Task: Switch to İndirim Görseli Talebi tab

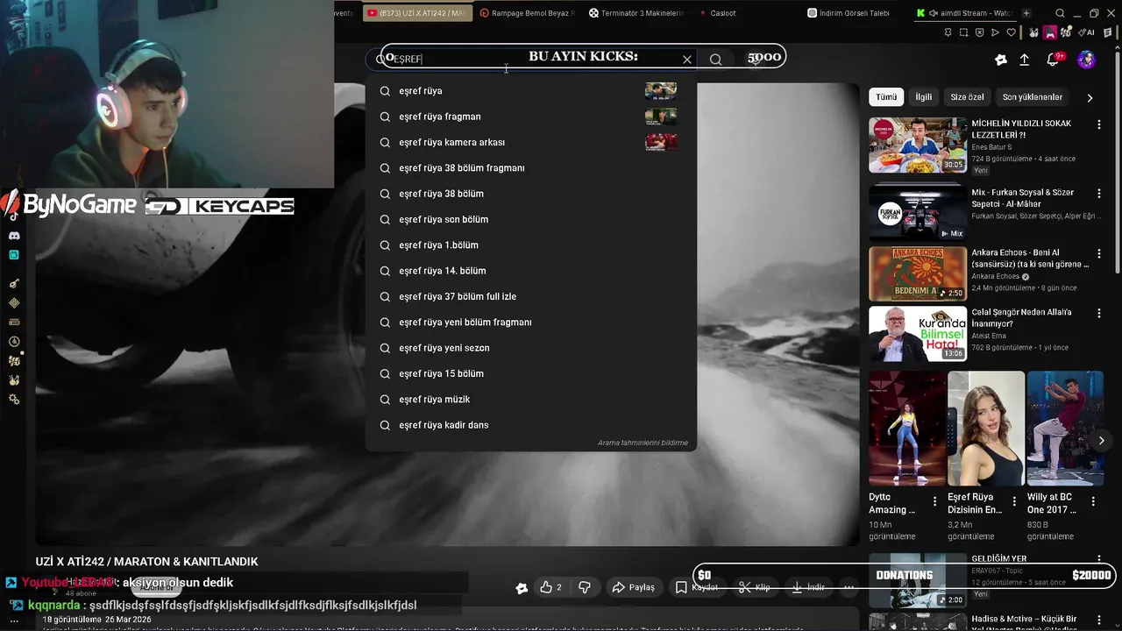Action: (x=849, y=13)
